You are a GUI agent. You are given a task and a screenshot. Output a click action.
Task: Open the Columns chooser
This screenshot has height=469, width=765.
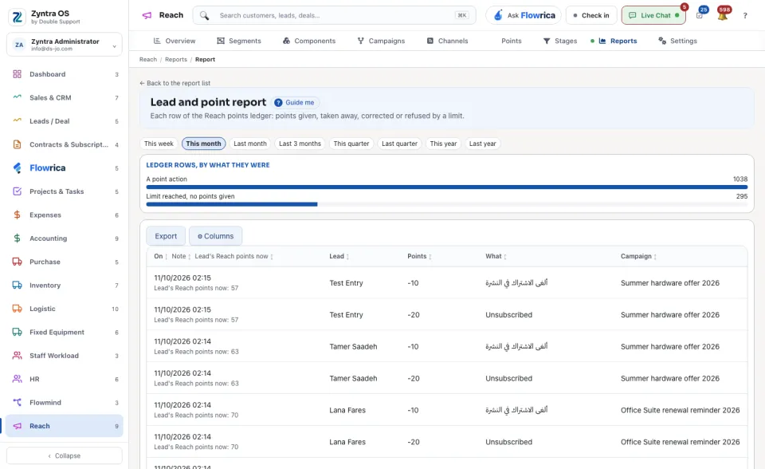[x=216, y=236]
